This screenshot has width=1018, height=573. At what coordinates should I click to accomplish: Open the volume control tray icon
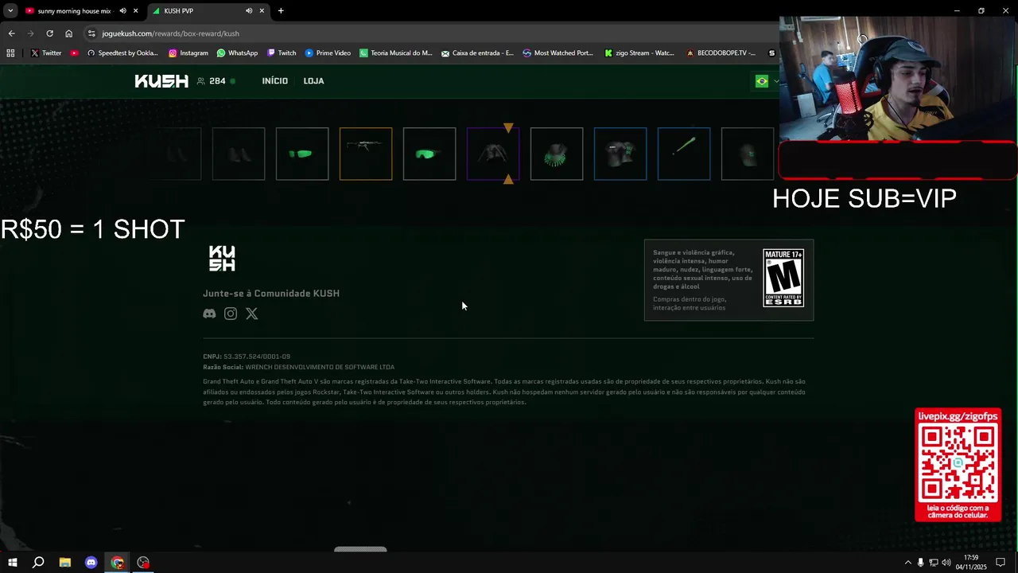pyautogui.click(x=946, y=563)
